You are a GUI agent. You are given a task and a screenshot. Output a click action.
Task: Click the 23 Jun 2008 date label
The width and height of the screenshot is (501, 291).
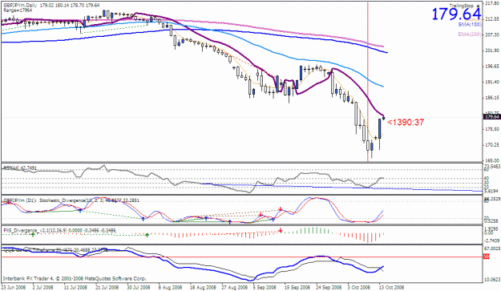(14, 287)
